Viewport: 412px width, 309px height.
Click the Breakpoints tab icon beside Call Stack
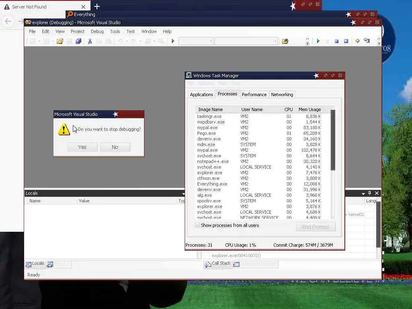[x=237, y=264]
